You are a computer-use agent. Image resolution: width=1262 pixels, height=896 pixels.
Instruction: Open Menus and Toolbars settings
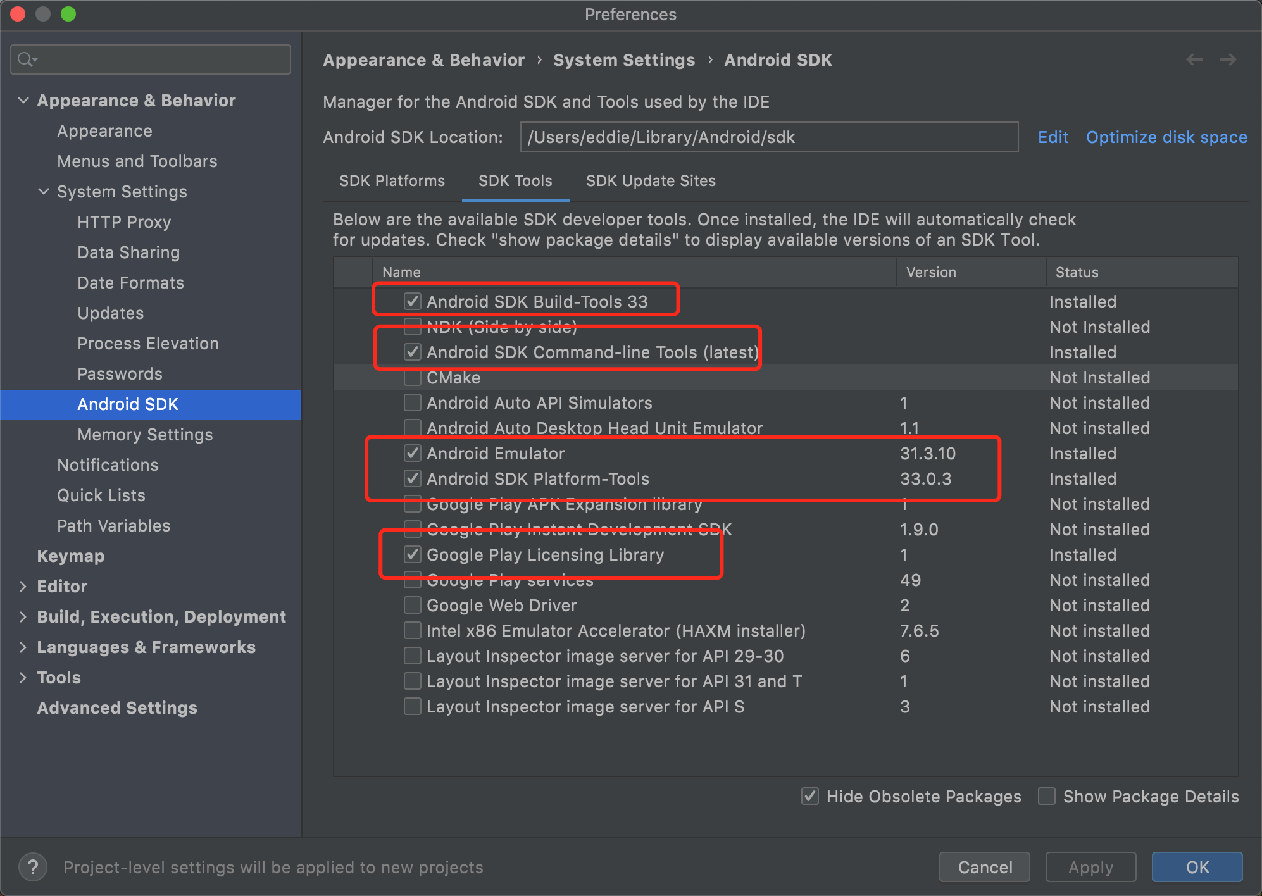coord(137,161)
